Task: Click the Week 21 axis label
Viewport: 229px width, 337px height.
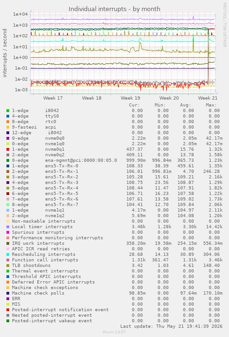Action: point(208,98)
